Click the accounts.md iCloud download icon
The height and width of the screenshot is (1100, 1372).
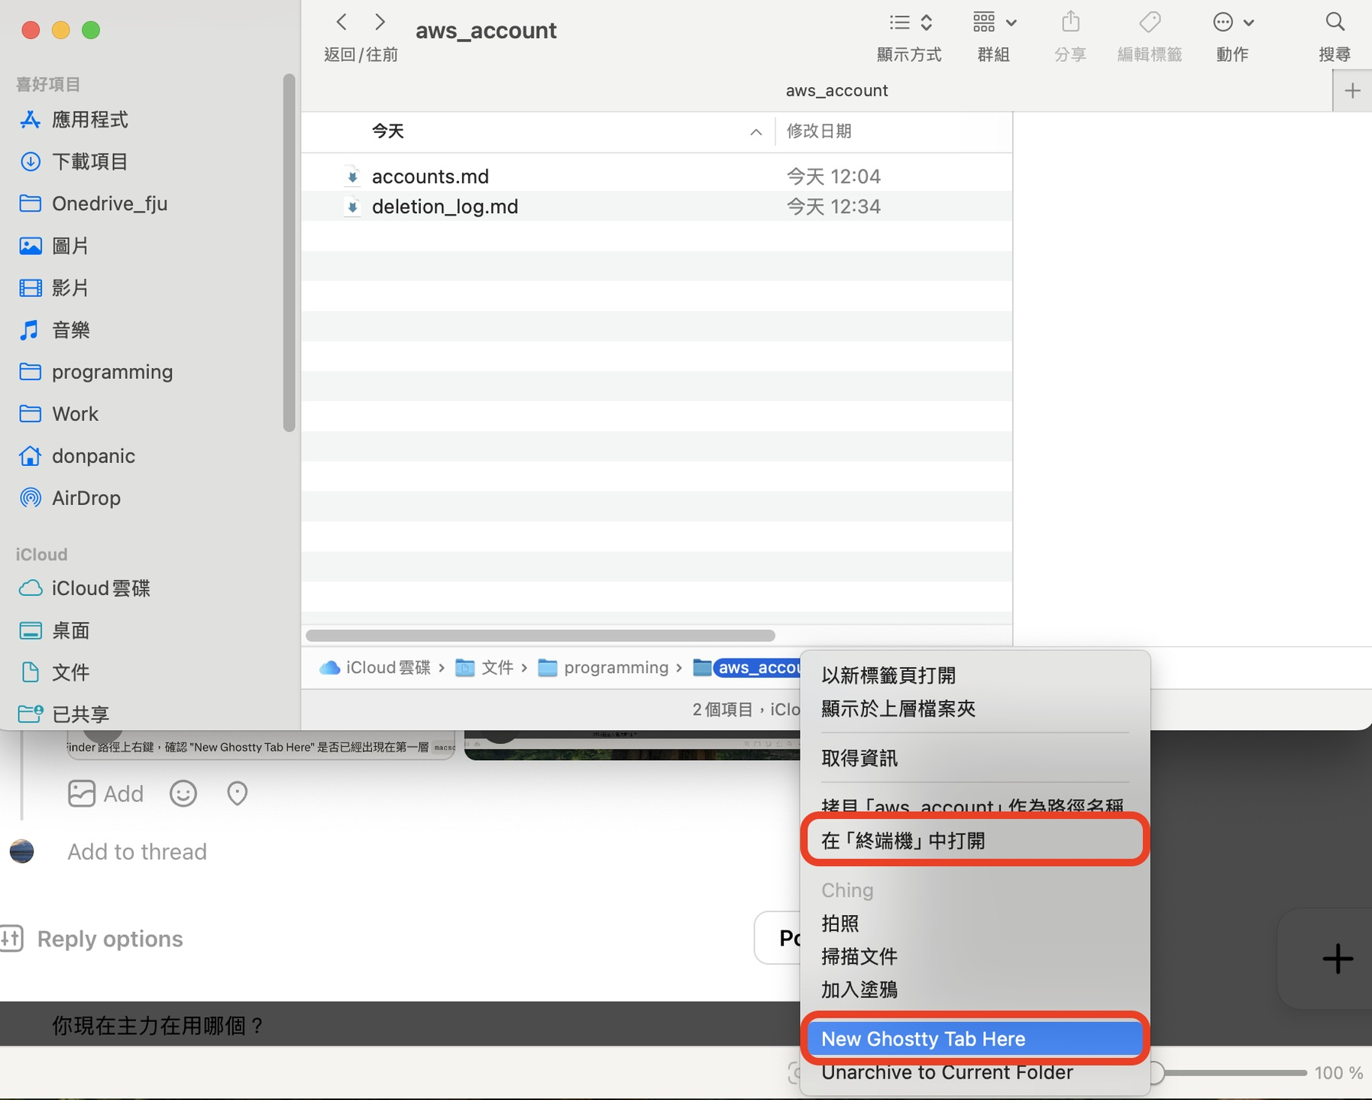tap(352, 176)
